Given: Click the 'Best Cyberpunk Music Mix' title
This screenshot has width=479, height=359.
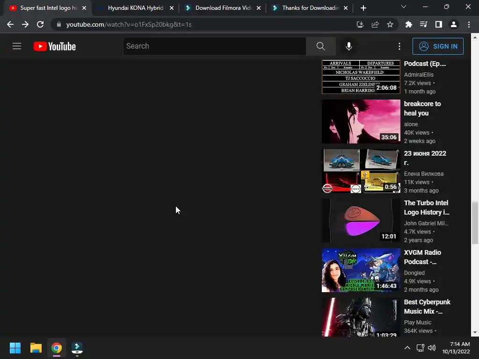Looking at the screenshot, I should (x=427, y=307).
